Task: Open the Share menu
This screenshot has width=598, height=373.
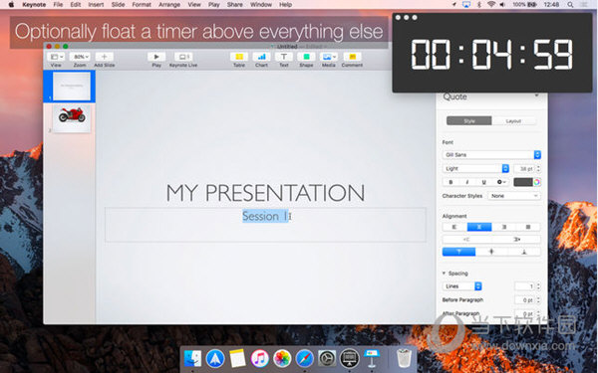Action: pyautogui.click(x=235, y=5)
